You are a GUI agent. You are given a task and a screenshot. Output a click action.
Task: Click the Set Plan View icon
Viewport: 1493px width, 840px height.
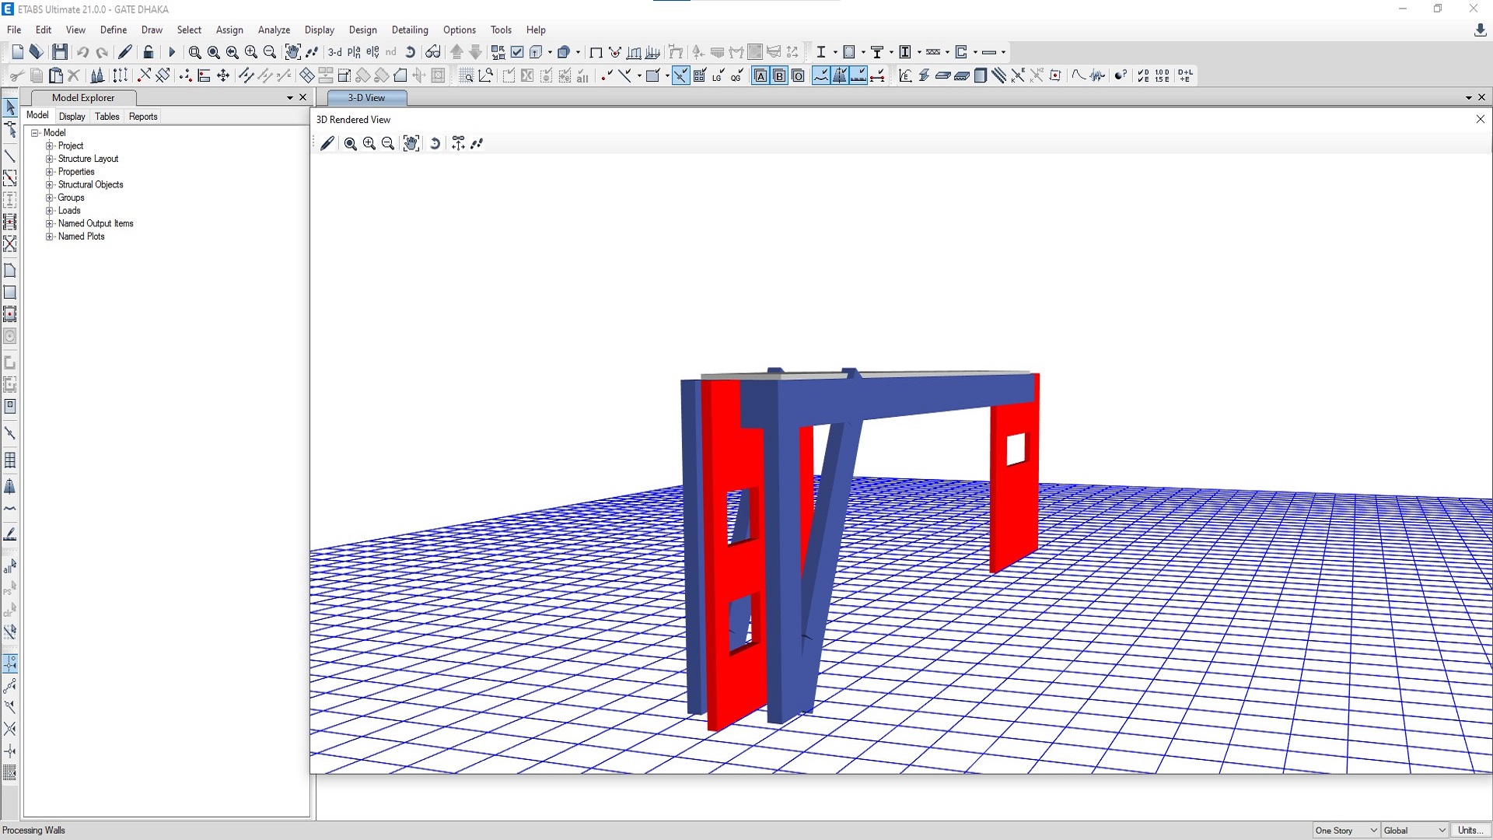(354, 52)
